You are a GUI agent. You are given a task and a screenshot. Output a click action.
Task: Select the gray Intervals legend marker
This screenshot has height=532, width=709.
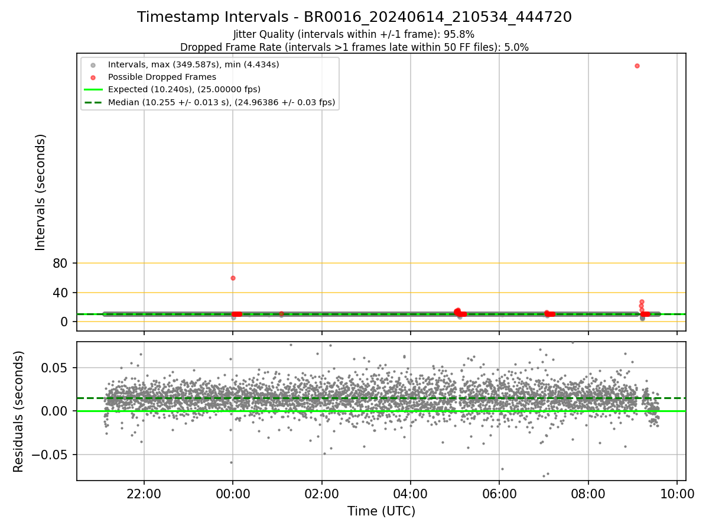[x=93, y=64]
